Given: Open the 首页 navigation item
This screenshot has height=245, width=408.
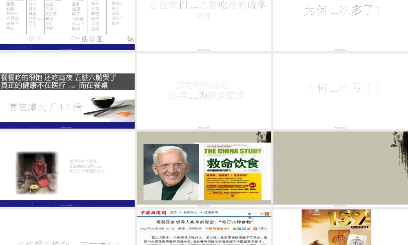Looking at the screenshot, I should [173, 212].
